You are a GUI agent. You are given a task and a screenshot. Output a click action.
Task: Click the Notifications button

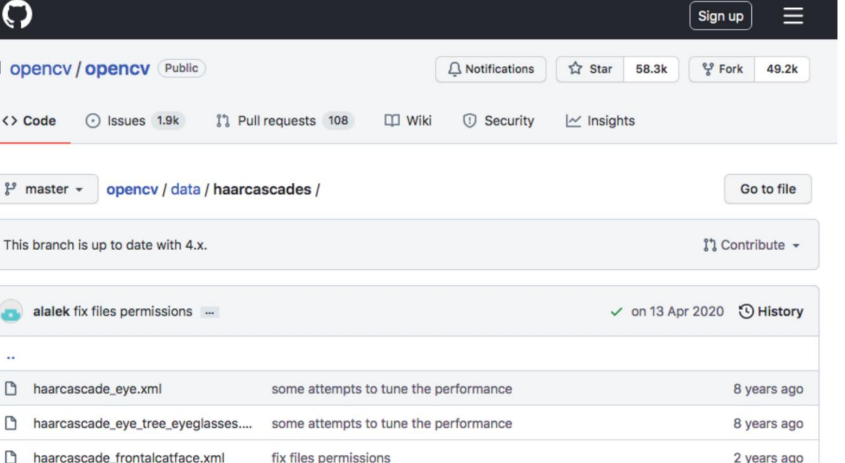pos(491,69)
